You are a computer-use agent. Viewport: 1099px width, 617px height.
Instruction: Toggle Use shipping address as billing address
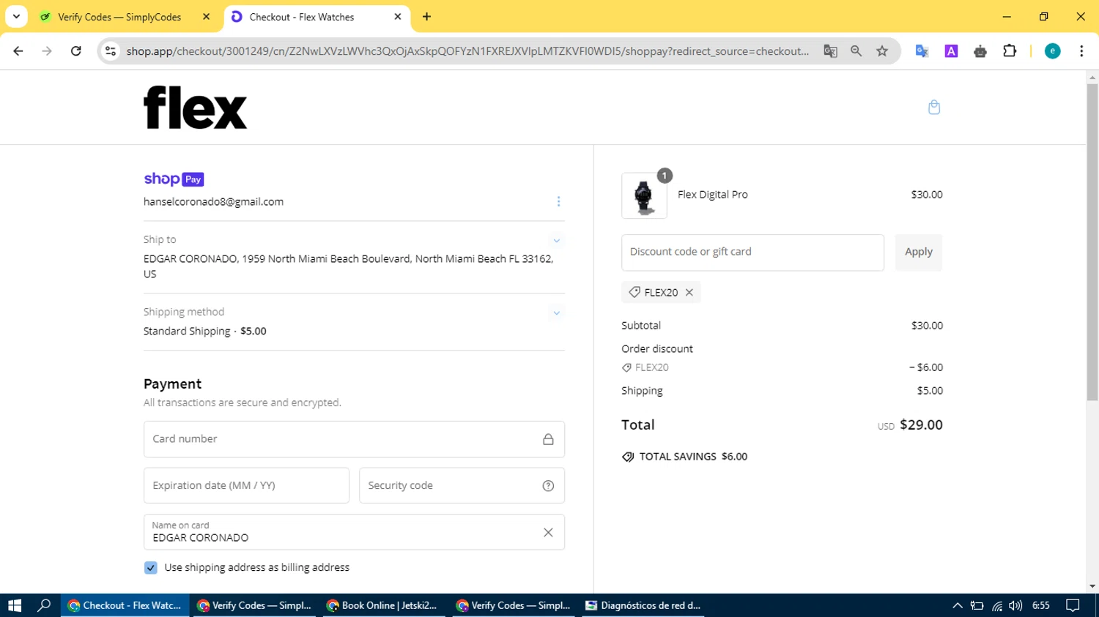click(151, 568)
